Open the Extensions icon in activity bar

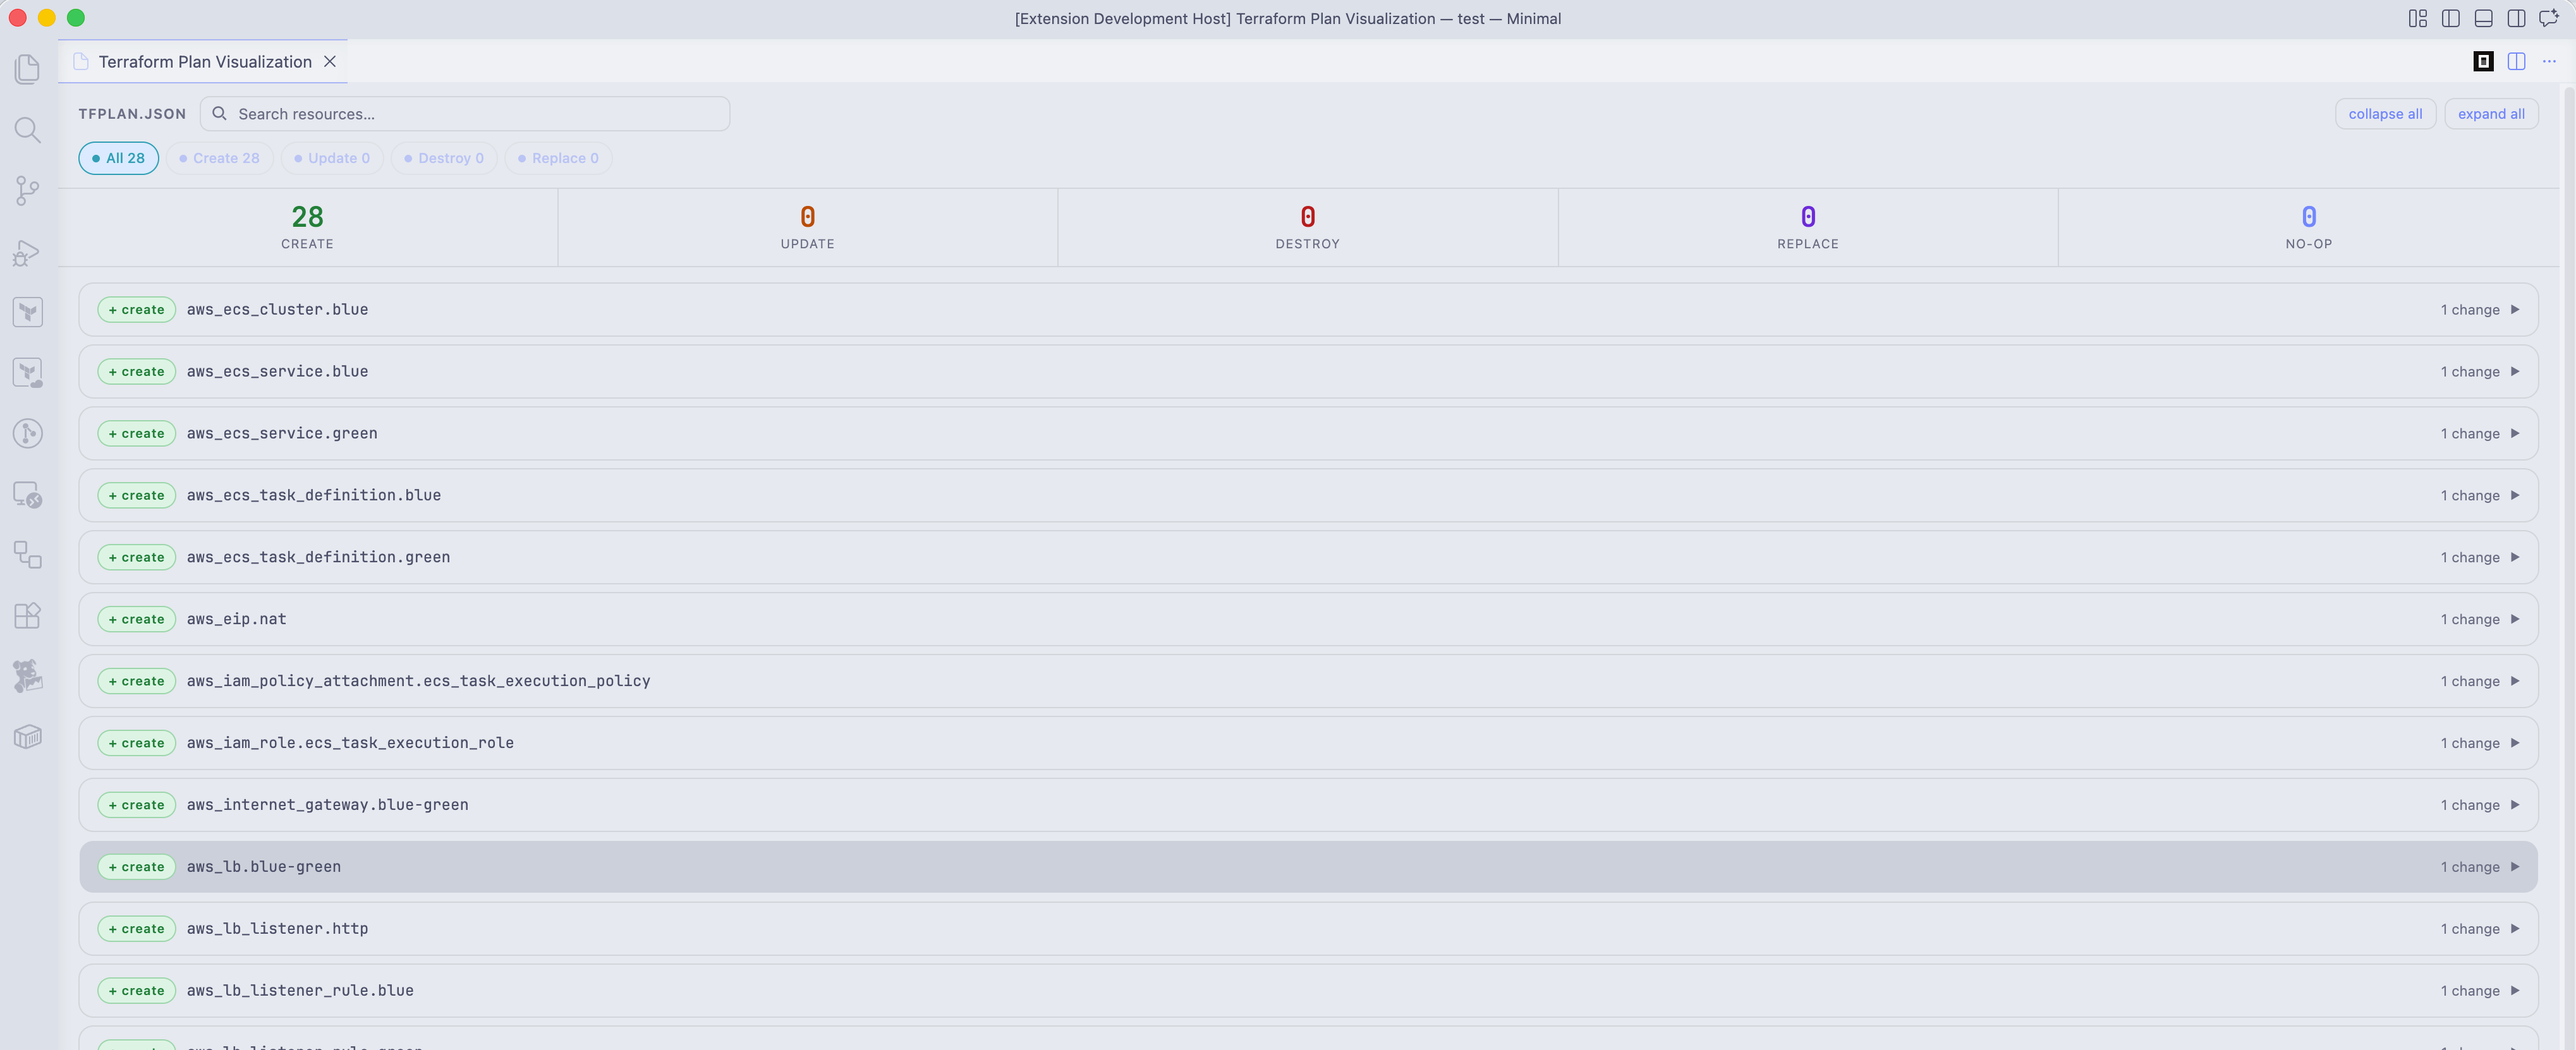point(27,615)
